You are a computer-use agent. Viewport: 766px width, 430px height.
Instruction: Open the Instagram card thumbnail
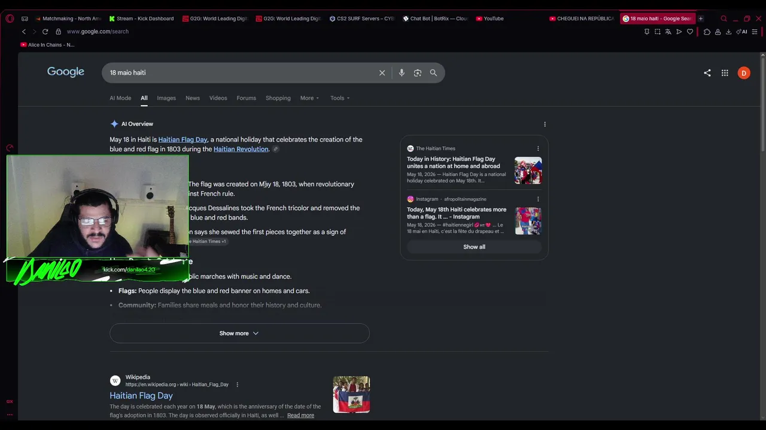click(528, 221)
